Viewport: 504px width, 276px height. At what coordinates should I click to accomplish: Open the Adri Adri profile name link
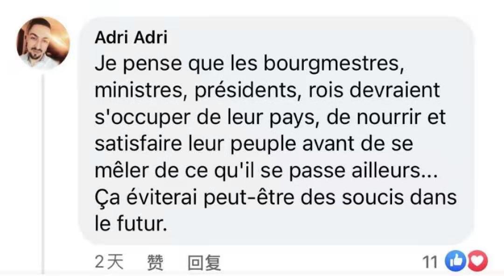point(131,37)
